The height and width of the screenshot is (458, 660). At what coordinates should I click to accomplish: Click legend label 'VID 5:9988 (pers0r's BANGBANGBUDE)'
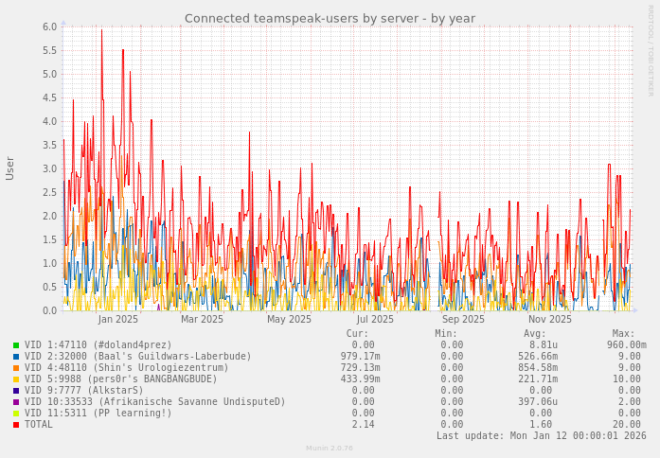121,379
